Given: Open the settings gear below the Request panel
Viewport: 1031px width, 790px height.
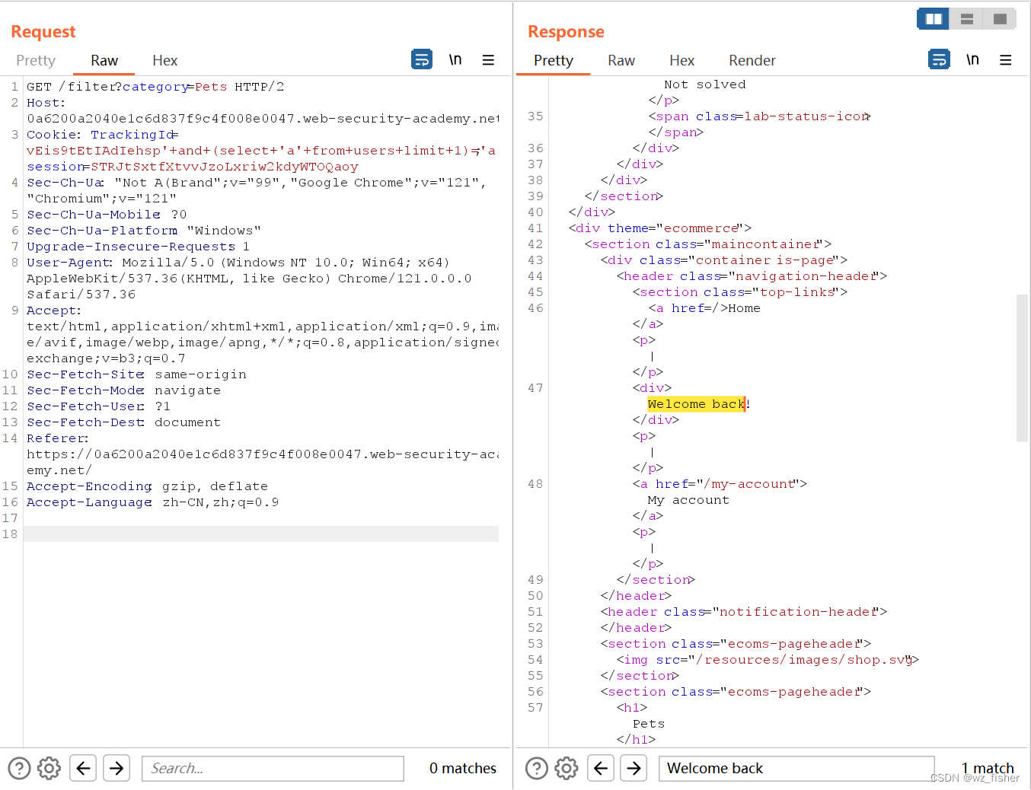Looking at the screenshot, I should (49, 768).
